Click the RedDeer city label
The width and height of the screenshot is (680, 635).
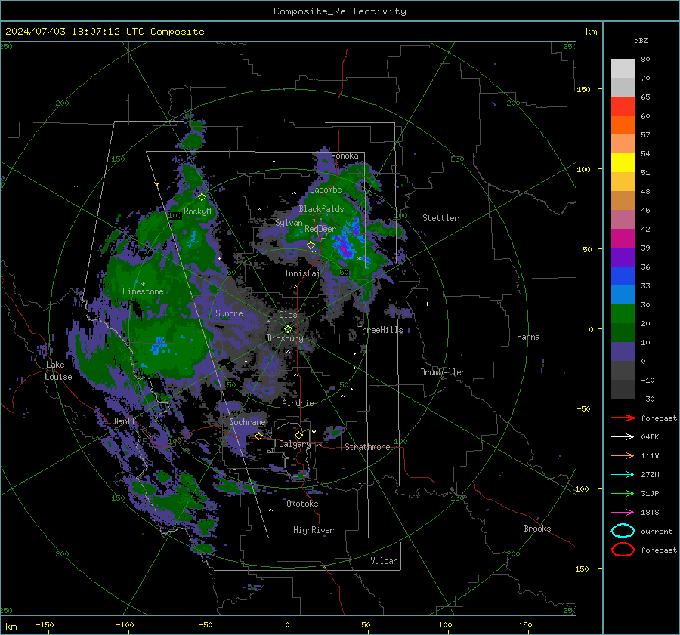pyautogui.click(x=320, y=229)
